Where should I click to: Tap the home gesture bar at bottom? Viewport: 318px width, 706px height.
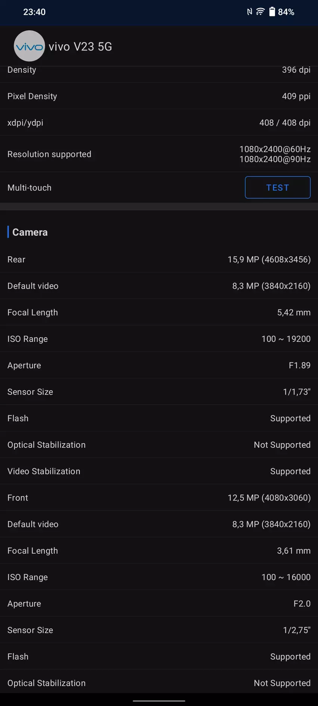tap(159, 701)
